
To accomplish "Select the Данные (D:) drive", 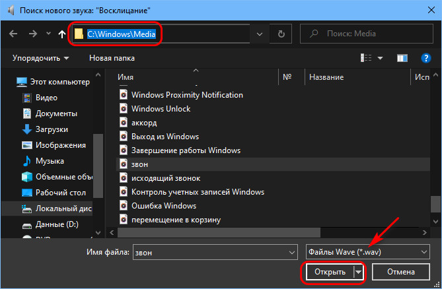I will point(50,224).
